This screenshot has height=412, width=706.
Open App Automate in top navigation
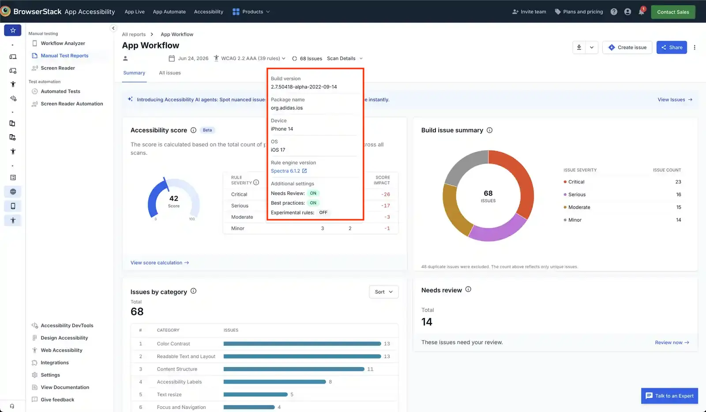(x=169, y=12)
